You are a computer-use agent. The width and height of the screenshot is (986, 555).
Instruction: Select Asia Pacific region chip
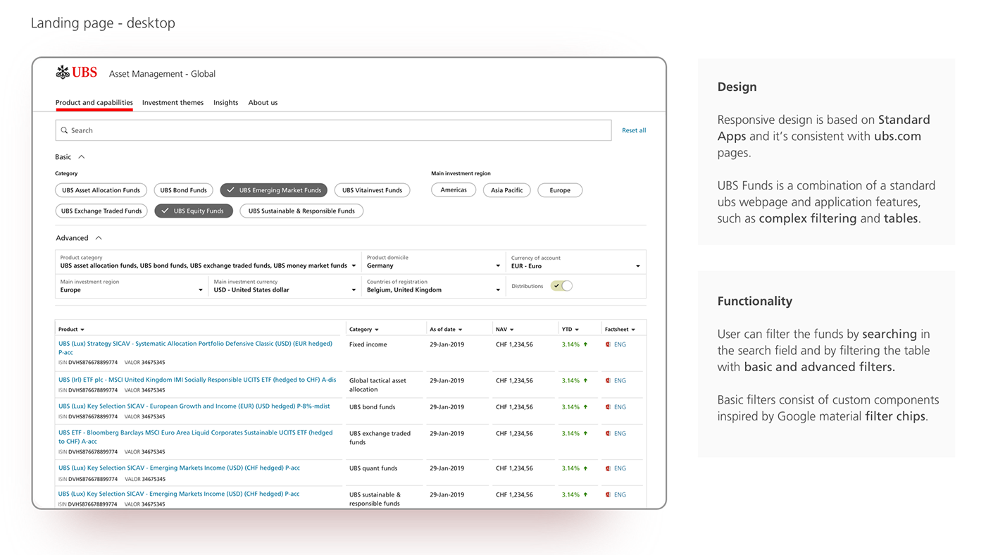[507, 190]
